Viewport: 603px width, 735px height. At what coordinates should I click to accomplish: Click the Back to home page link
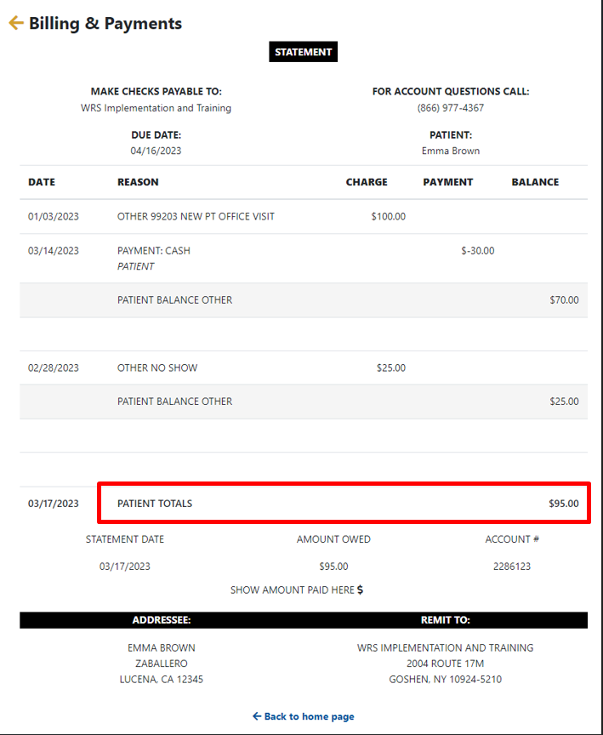(x=304, y=716)
